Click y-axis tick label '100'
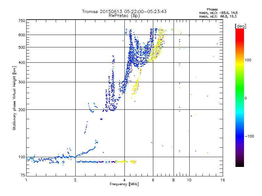Screen dimensions: 262x196 (x=22, y=157)
